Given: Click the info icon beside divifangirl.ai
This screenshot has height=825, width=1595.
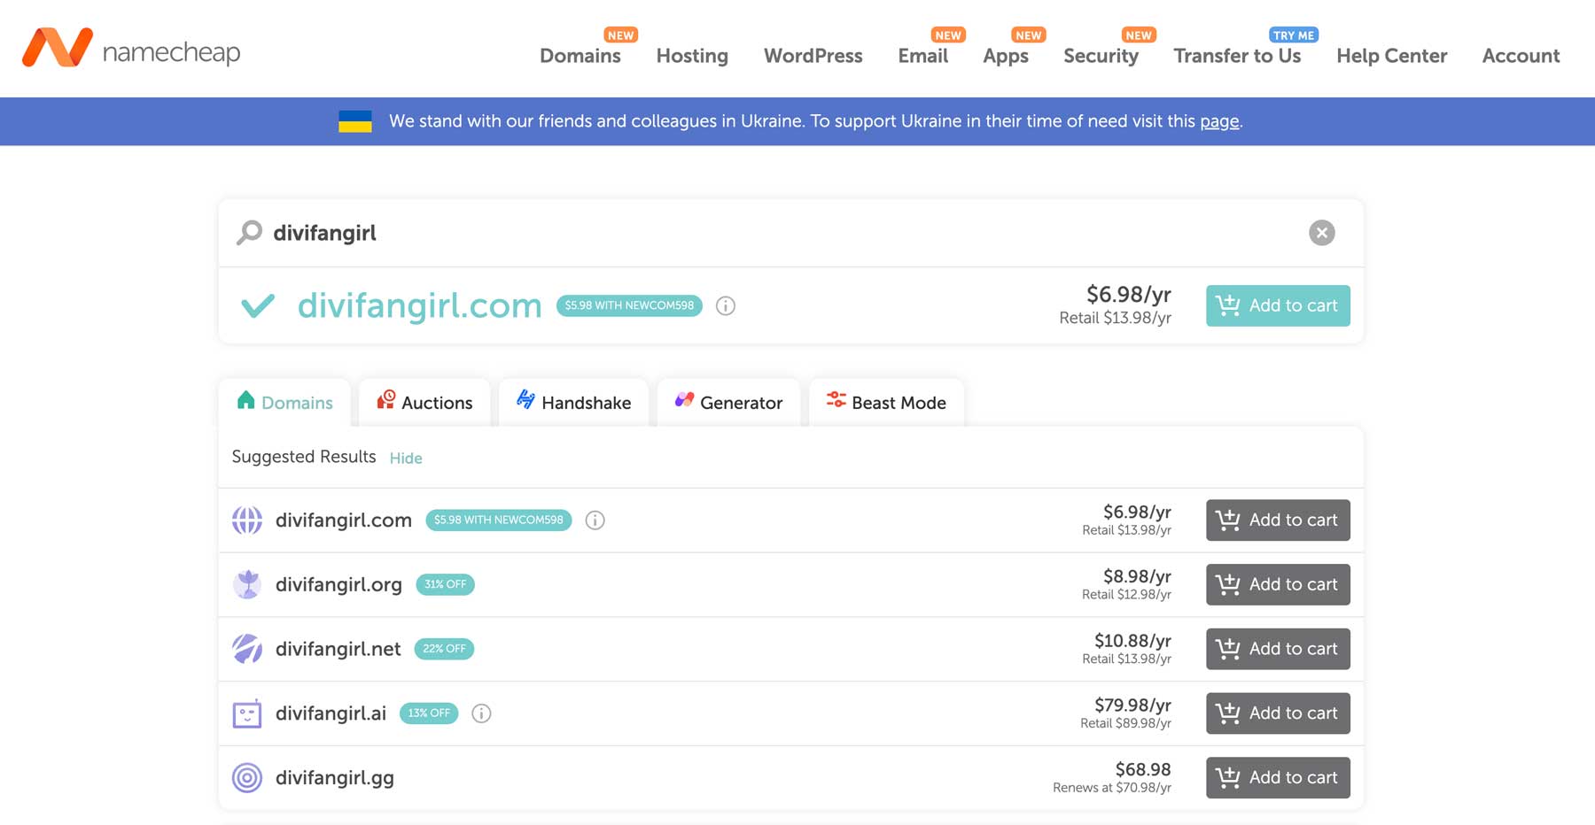Looking at the screenshot, I should point(481,713).
